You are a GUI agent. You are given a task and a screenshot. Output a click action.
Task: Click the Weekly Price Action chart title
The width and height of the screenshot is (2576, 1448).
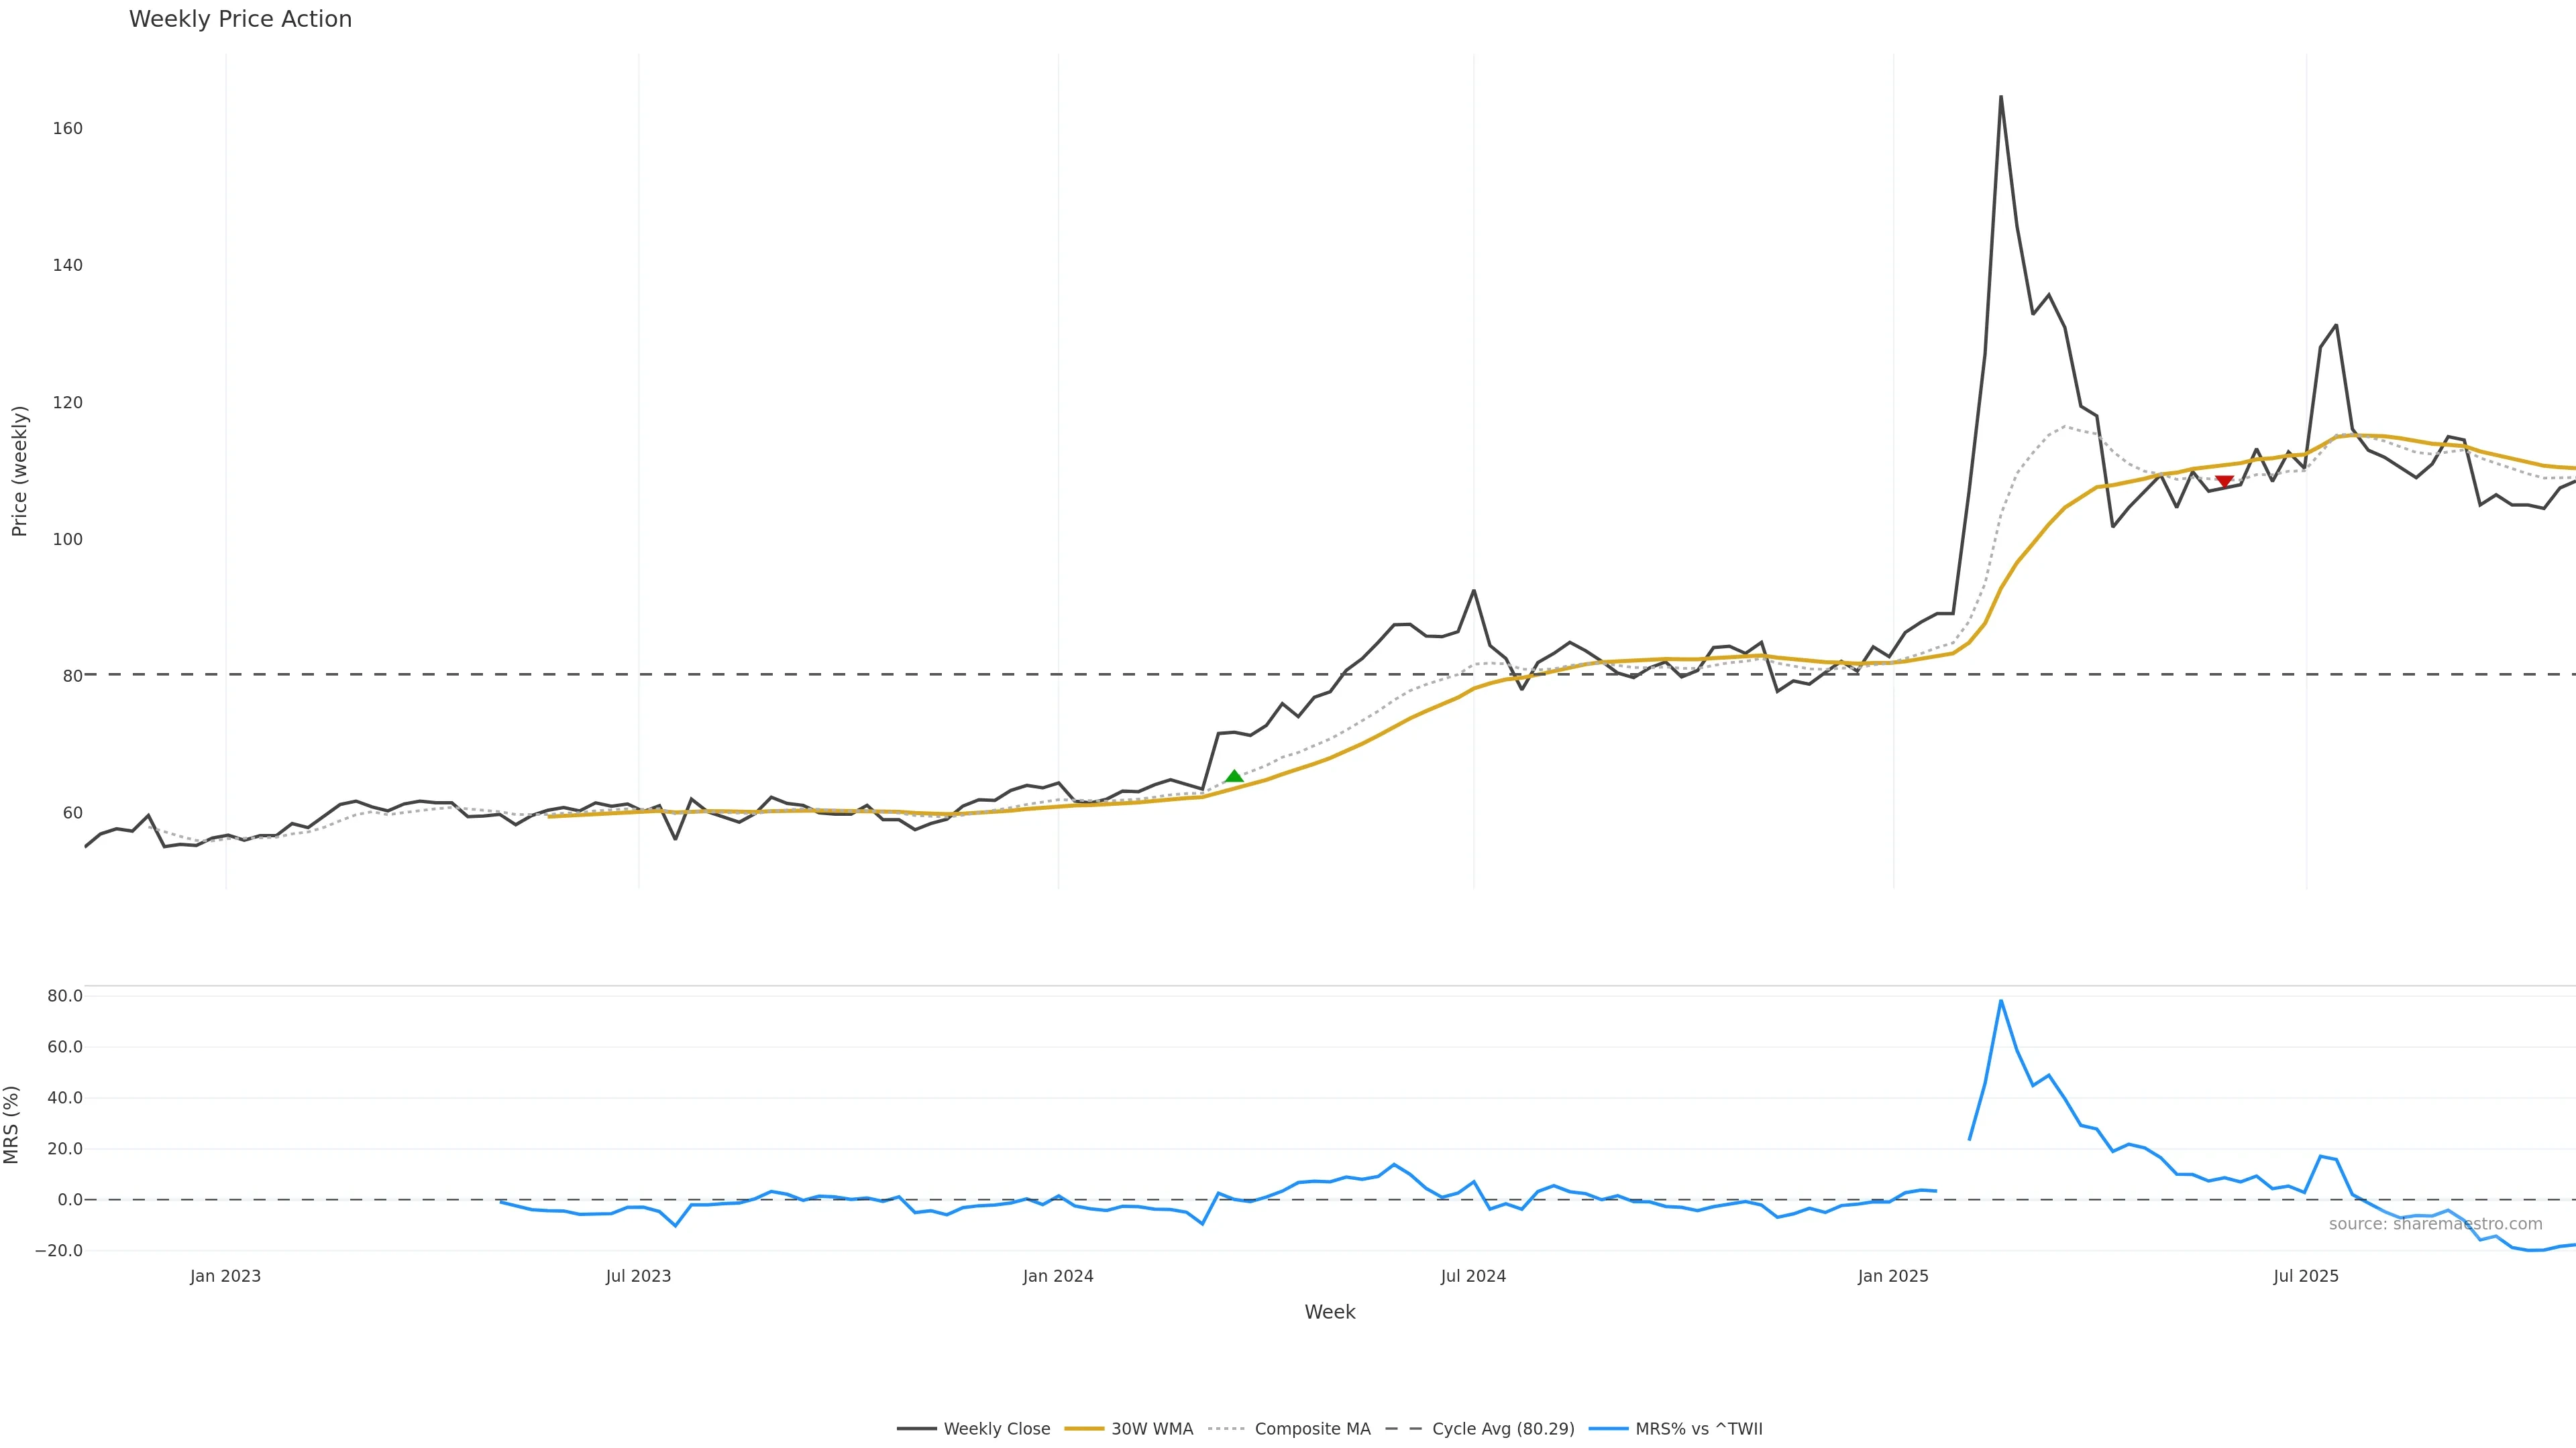[240, 20]
